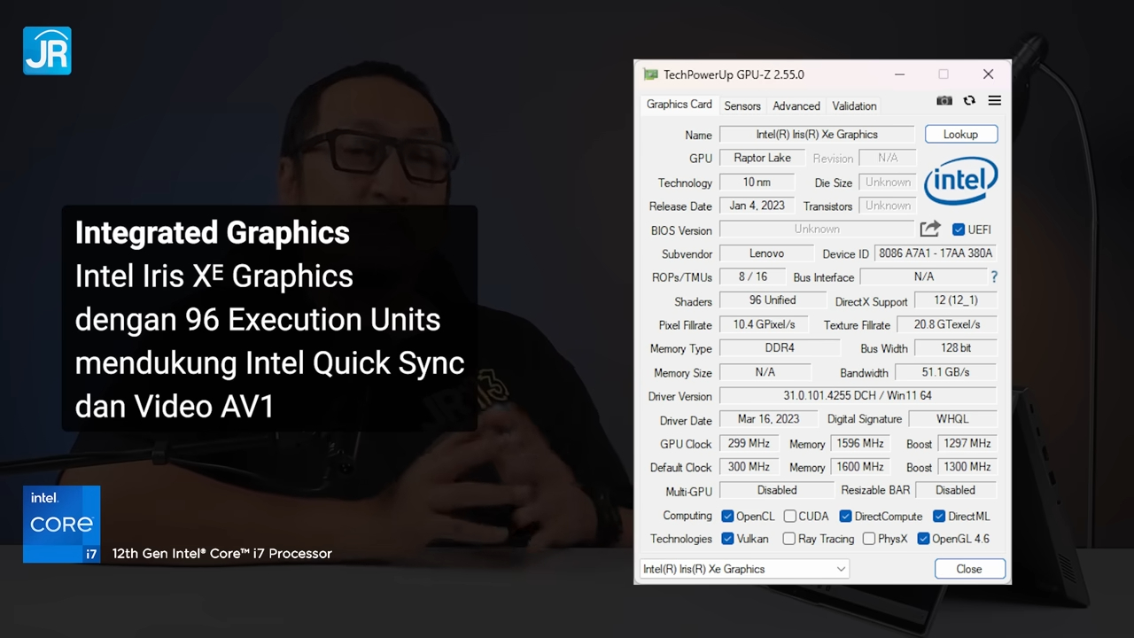The height and width of the screenshot is (638, 1134).
Task: Click the JR channel logo
Action: [47, 51]
